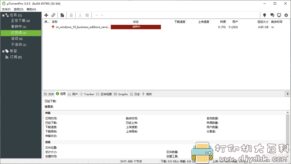Sort by the 序 column header
291x164 pixels.
(x=47, y=22)
